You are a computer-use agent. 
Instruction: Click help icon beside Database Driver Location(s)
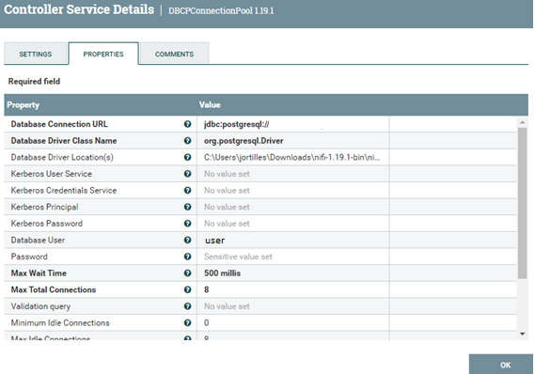pos(187,157)
